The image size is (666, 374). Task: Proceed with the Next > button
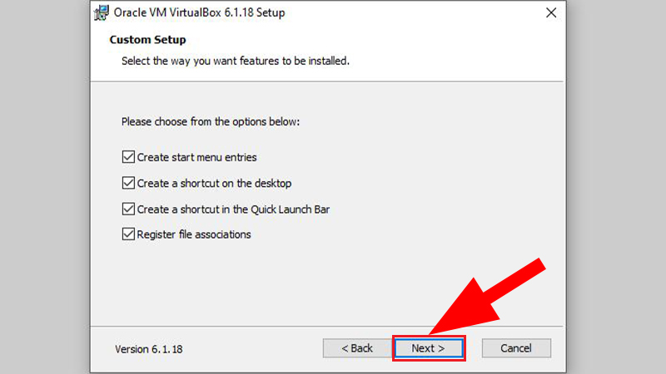[x=429, y=348]
